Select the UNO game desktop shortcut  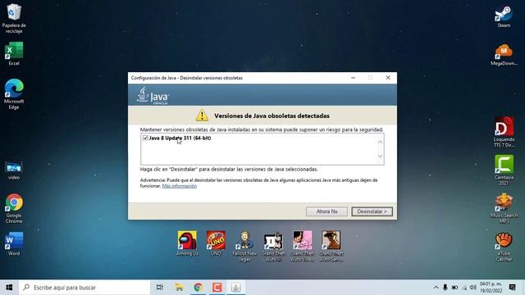[216, 243]
